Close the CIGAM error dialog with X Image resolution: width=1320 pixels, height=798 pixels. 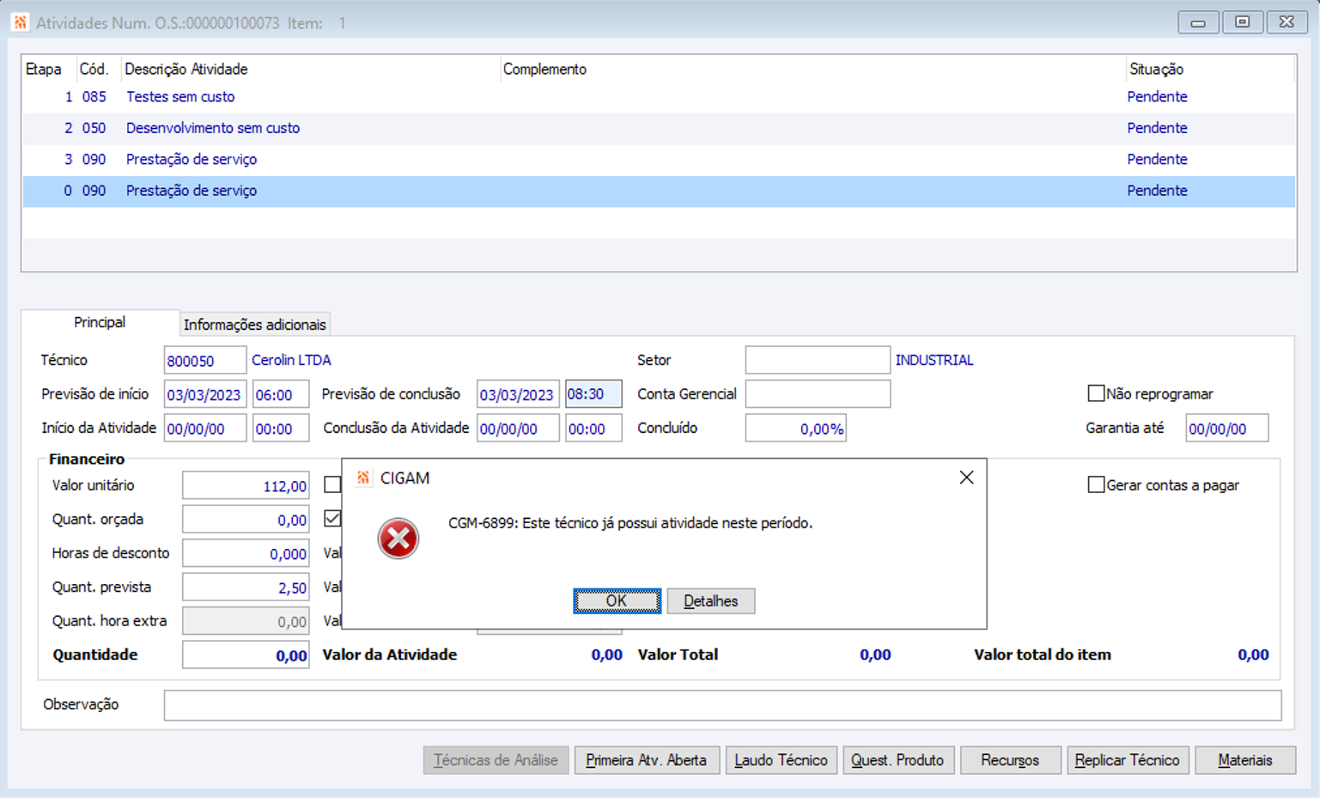coord(966,478)
